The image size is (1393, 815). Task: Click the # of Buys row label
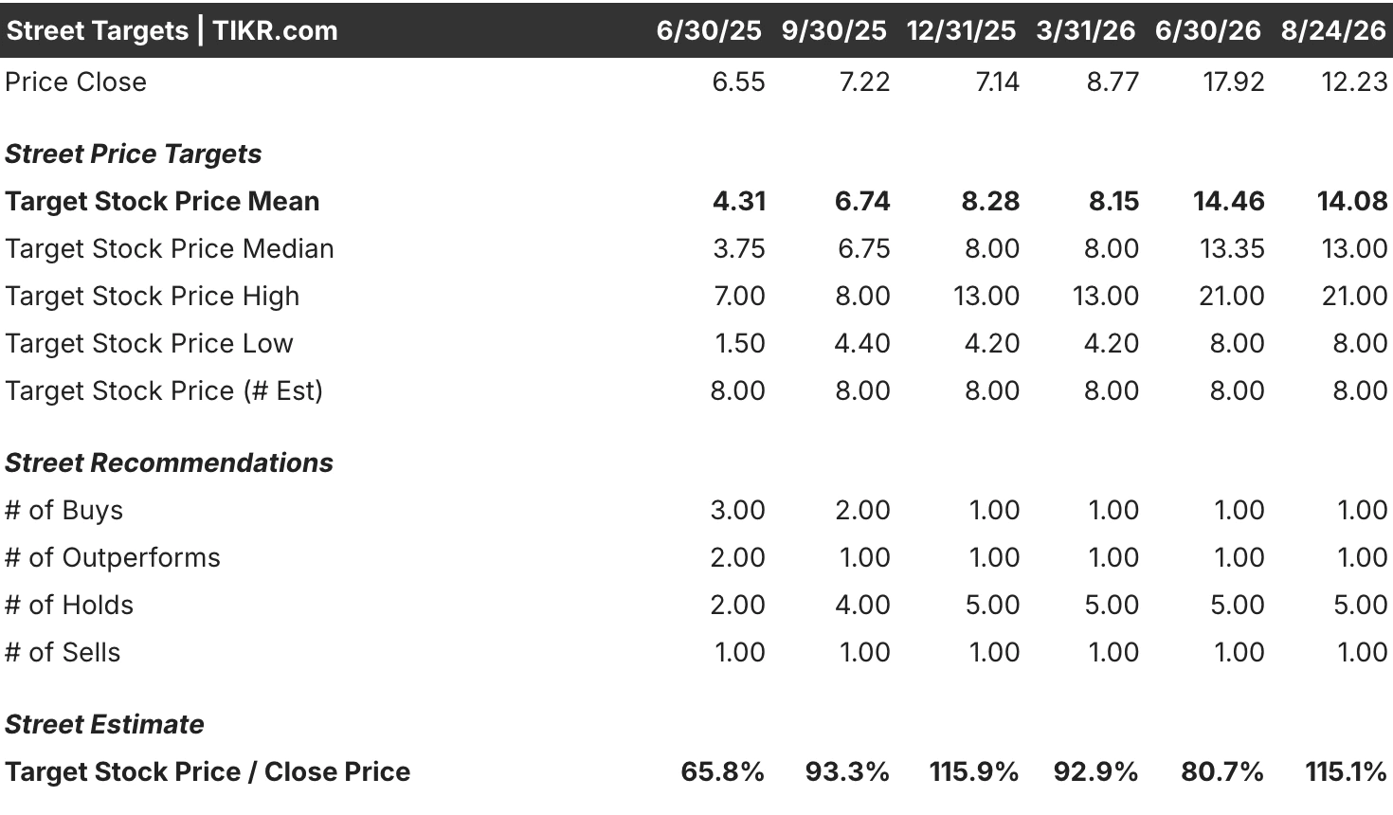[x=63, y=510]
